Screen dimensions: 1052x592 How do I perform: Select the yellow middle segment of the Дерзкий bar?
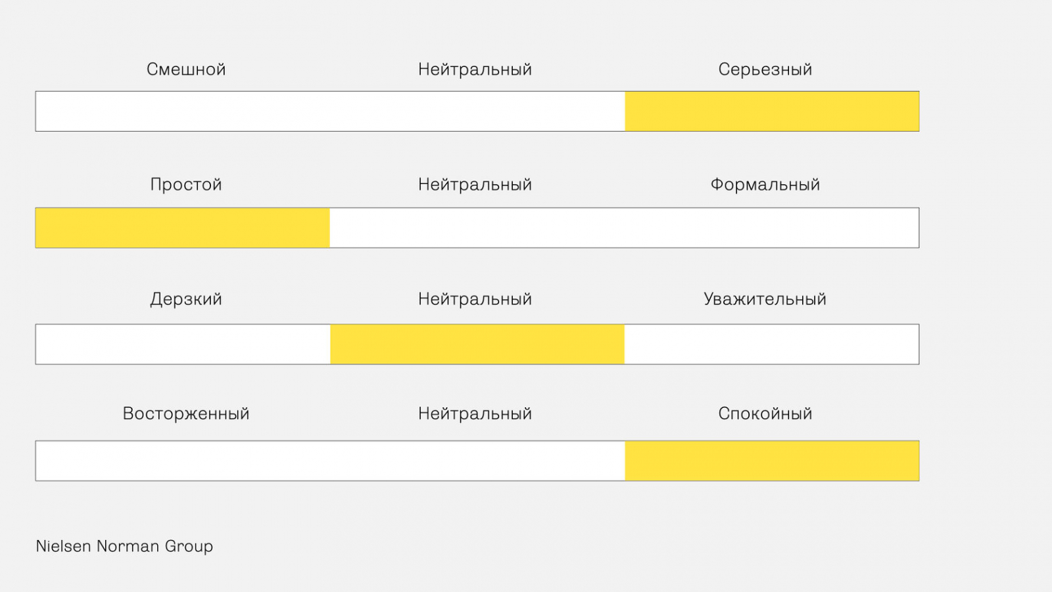477,344
